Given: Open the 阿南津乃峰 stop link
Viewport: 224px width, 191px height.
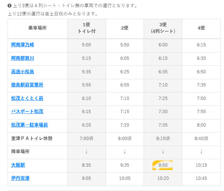Looking at the screenshot, I should coord(23,45).
